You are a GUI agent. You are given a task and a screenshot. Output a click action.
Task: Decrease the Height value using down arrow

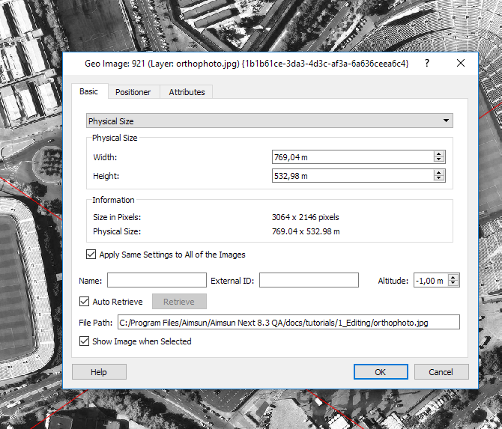click(439, 178)
